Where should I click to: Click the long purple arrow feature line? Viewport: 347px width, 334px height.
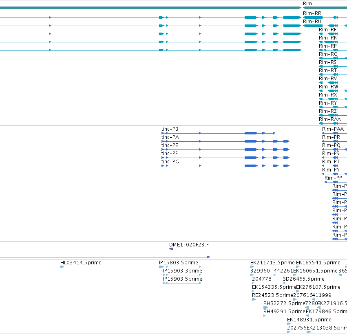(105, 257)
